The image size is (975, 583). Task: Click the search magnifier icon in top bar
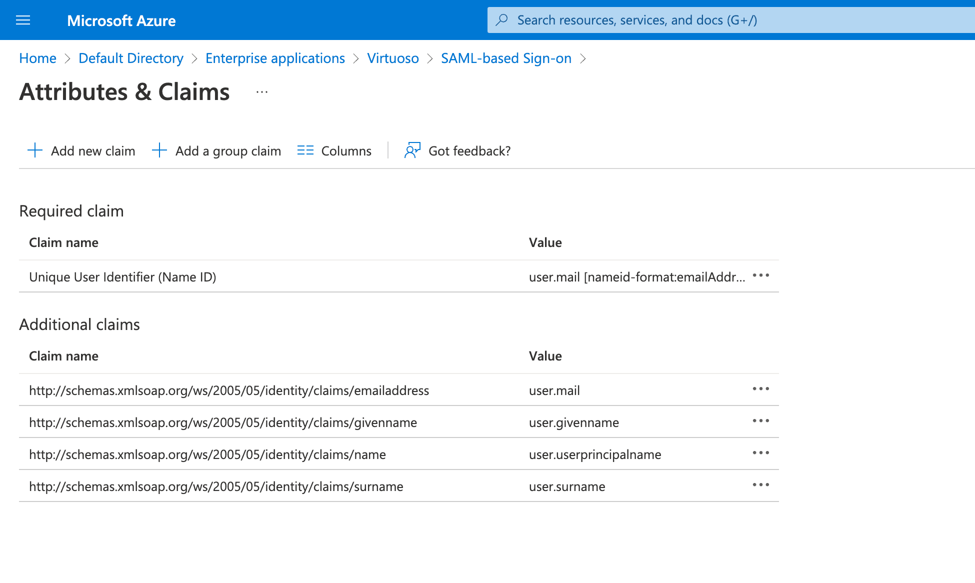[502, 20]
